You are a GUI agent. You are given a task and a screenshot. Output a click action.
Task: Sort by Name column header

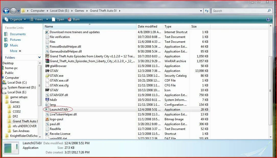[90, 27]
